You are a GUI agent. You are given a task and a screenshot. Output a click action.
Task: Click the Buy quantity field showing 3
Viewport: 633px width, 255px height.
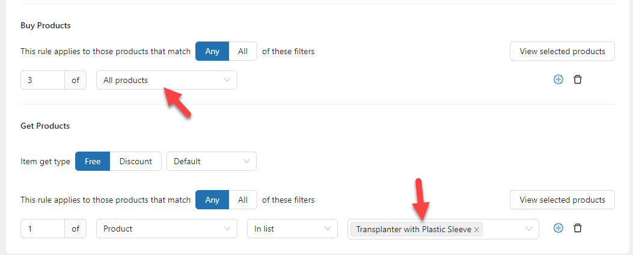tap(42, 80)
